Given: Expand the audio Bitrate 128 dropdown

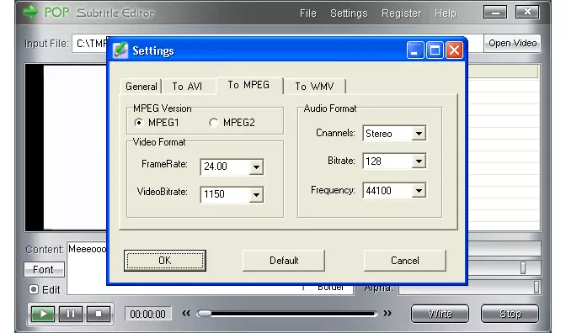Looking at the screenshot, I should point(419,161).
